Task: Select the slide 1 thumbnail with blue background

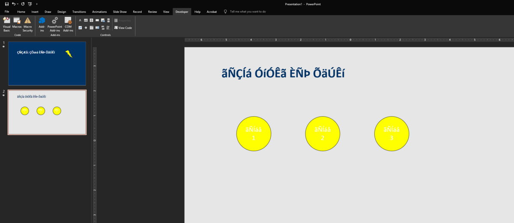Action: click(x=47, y=63)
